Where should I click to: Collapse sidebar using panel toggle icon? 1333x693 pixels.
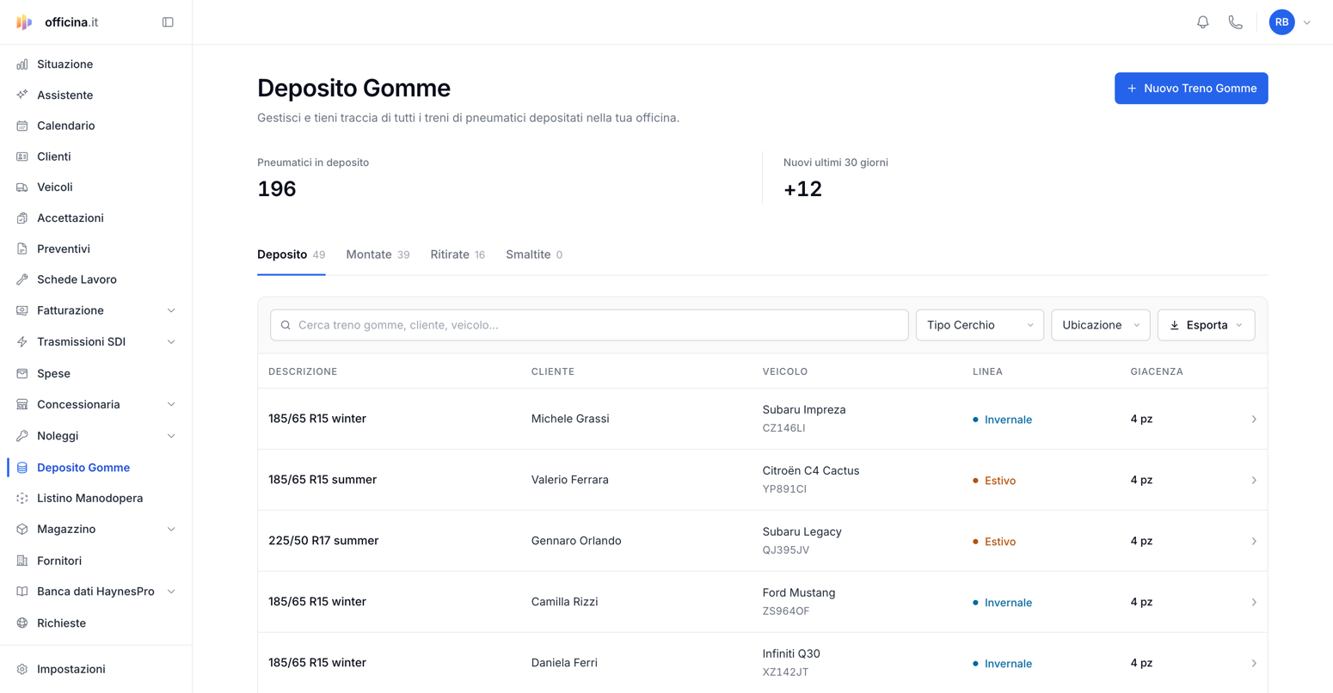[168, 22]
